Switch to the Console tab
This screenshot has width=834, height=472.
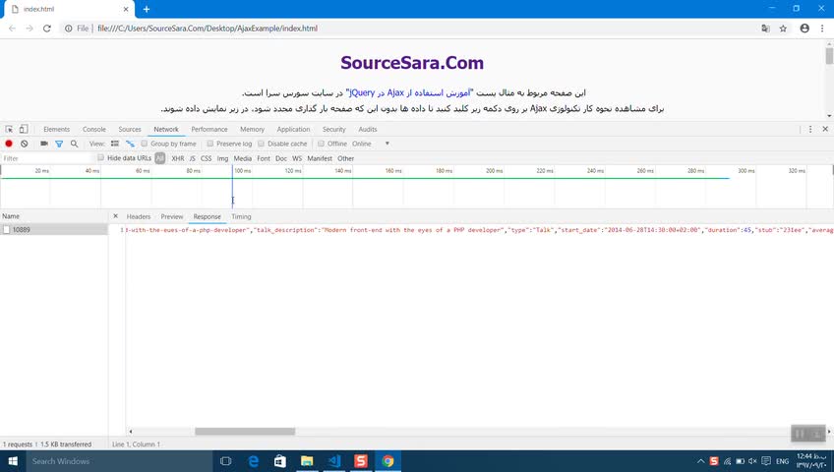pos(94,129)
